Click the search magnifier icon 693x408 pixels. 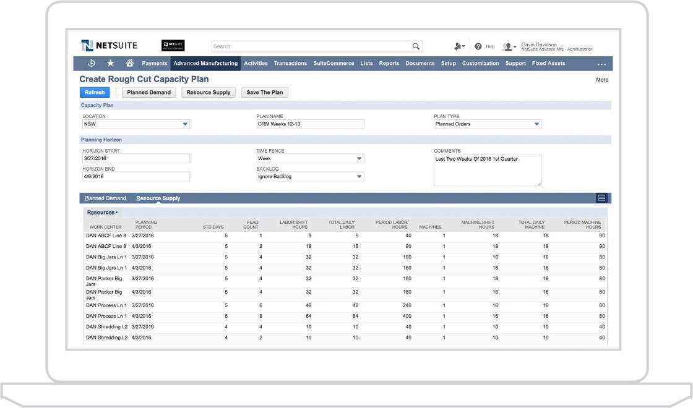click(416, 46)
